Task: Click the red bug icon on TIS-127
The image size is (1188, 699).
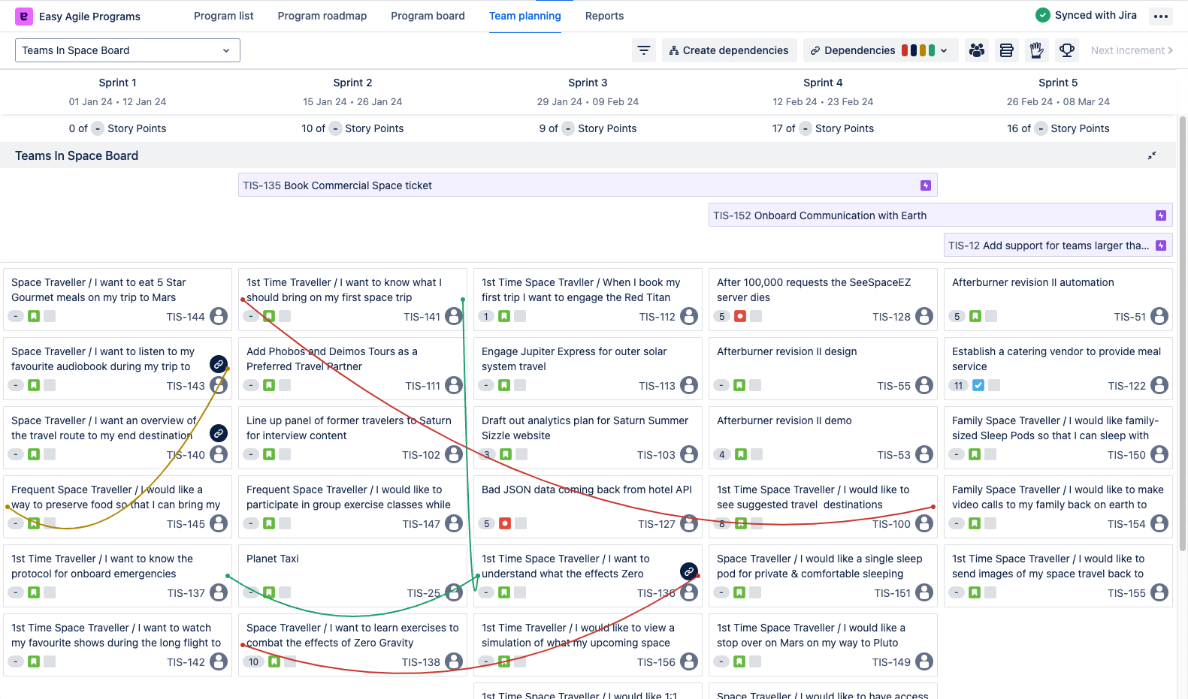Action: [505, 523]
